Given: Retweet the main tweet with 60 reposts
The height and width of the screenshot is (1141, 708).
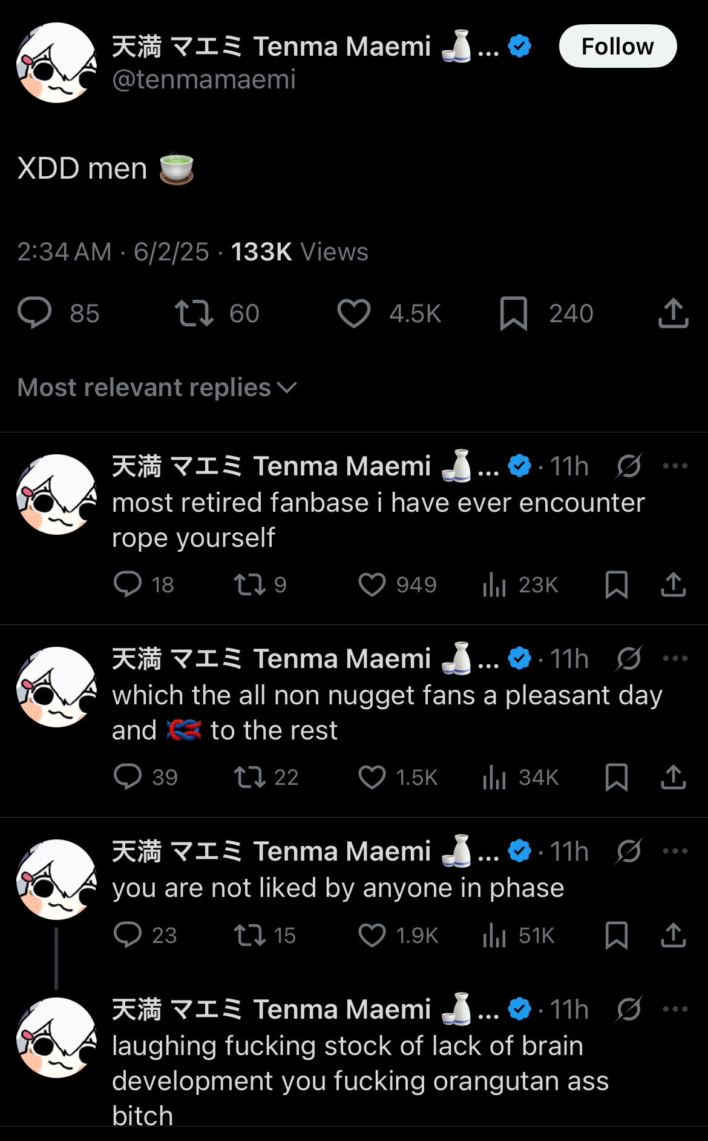Looking at the screenshot, I should coord(194,314).
